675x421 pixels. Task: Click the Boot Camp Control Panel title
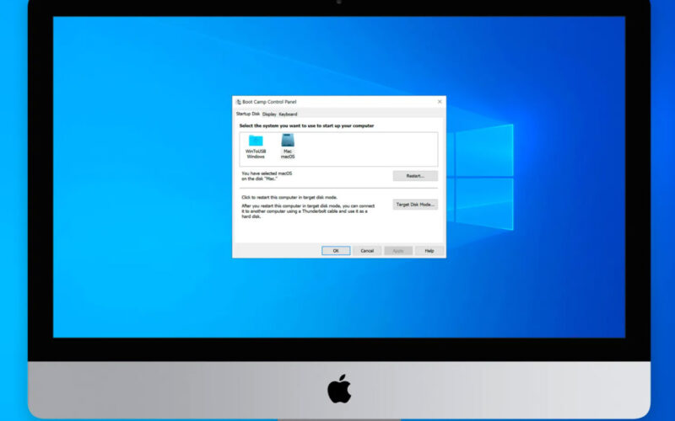(269, 102)
